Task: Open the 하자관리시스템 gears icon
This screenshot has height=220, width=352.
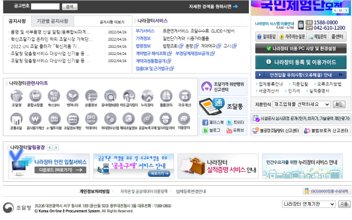Action: [110, 119]
